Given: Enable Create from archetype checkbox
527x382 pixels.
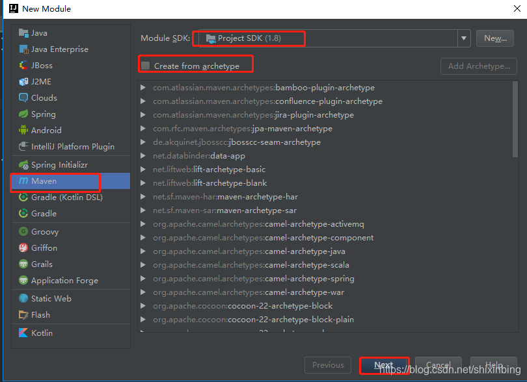Looking at the screenshot, I should point(145,66).
